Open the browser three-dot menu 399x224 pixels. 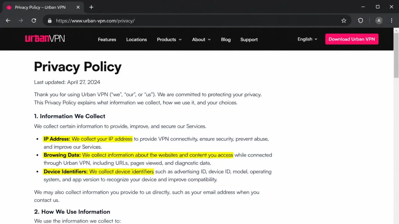(x=392, y=21)
